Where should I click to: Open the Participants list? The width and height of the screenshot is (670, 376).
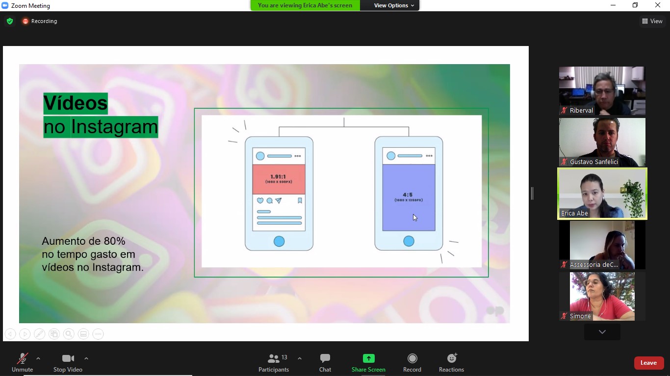click(274, 363)
